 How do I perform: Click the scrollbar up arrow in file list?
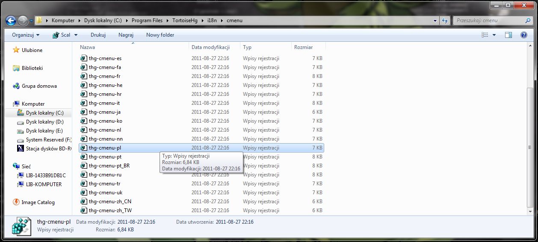pos(530,46)
